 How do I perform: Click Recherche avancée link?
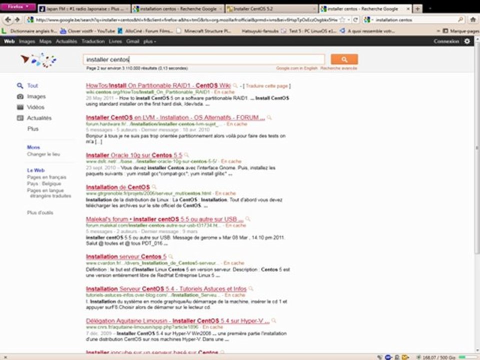(338, 68)
